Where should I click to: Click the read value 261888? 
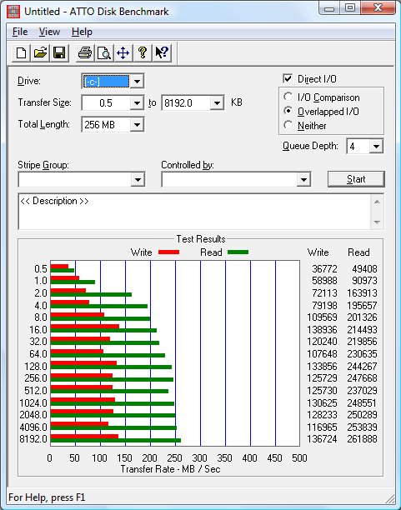pos(362,439)
